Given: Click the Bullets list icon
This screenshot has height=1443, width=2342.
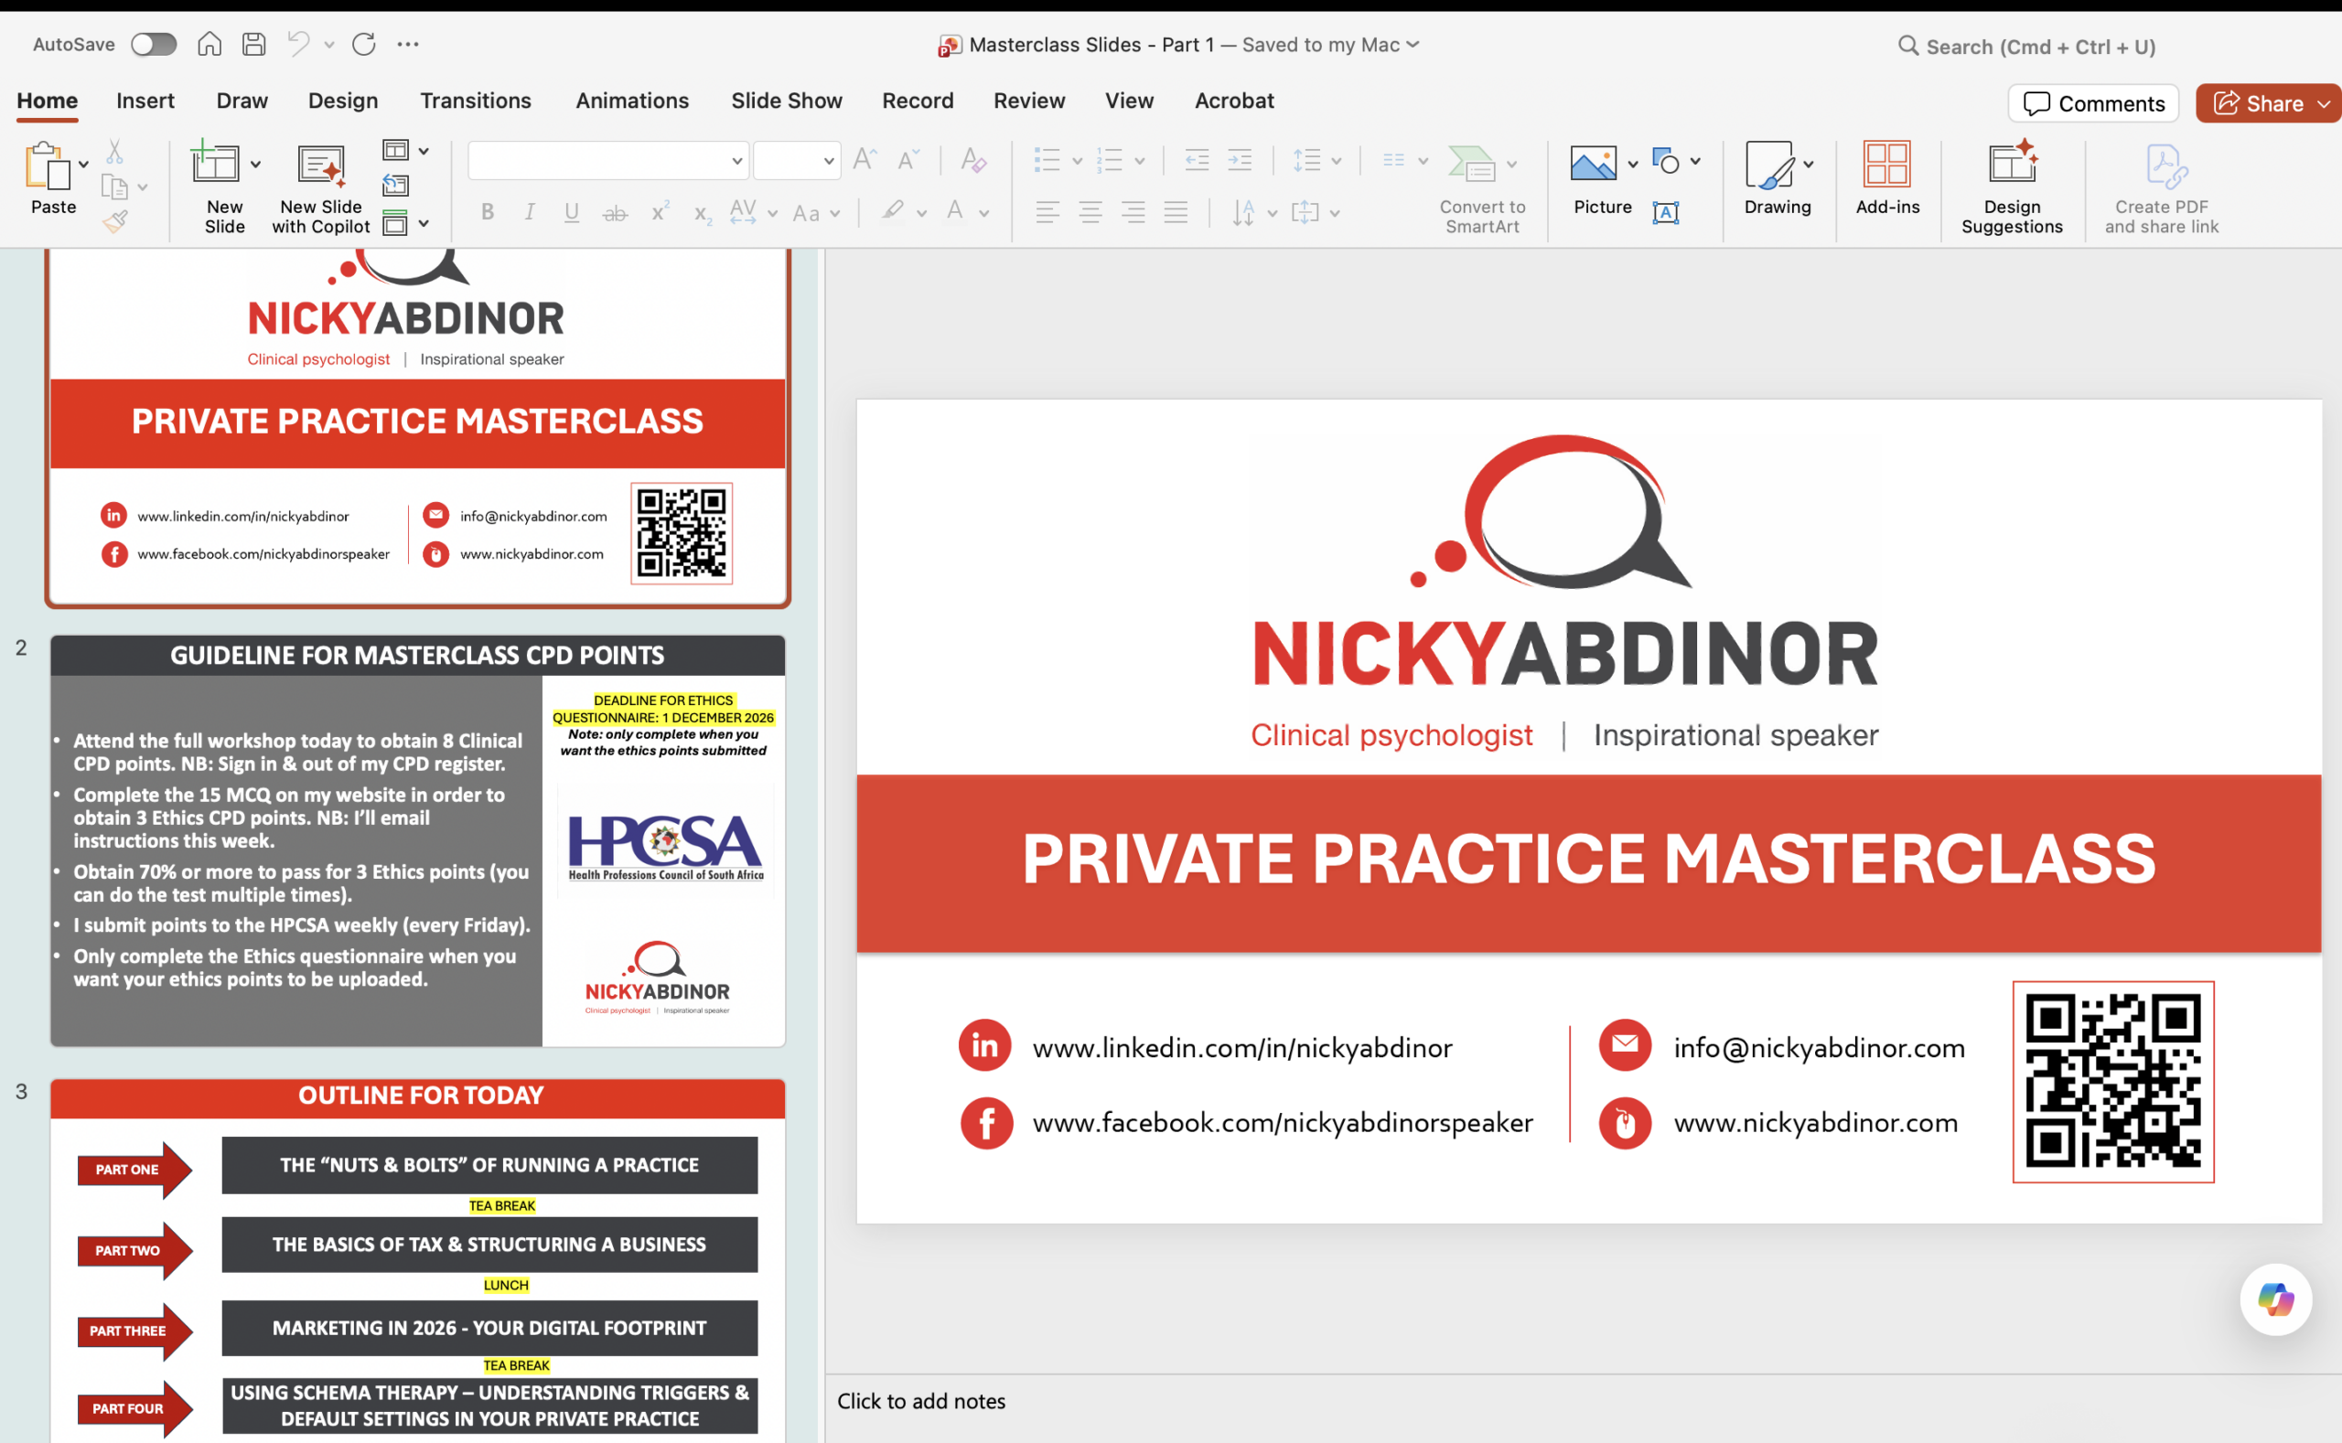Looking at the screenshot, I should click(x=1047, y=159).
